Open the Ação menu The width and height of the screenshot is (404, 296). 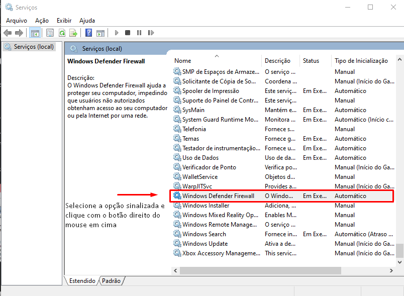coord(42,21)
